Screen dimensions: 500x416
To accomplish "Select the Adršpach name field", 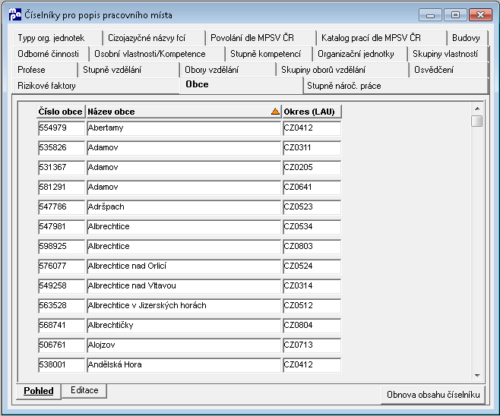I will coord(184,207).
